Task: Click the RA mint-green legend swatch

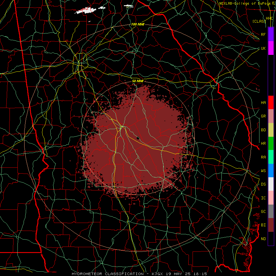Action: (271, 157)
